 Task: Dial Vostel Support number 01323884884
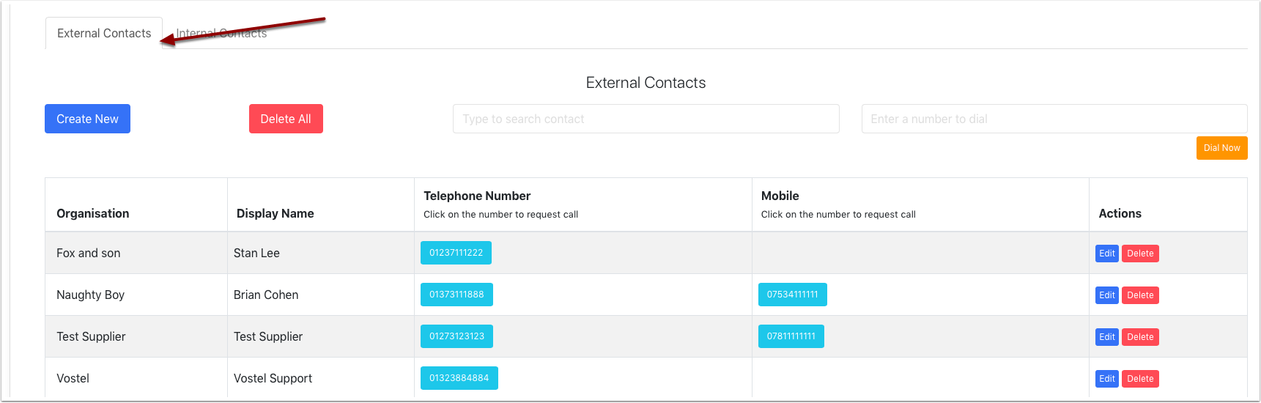click(459, 378)
